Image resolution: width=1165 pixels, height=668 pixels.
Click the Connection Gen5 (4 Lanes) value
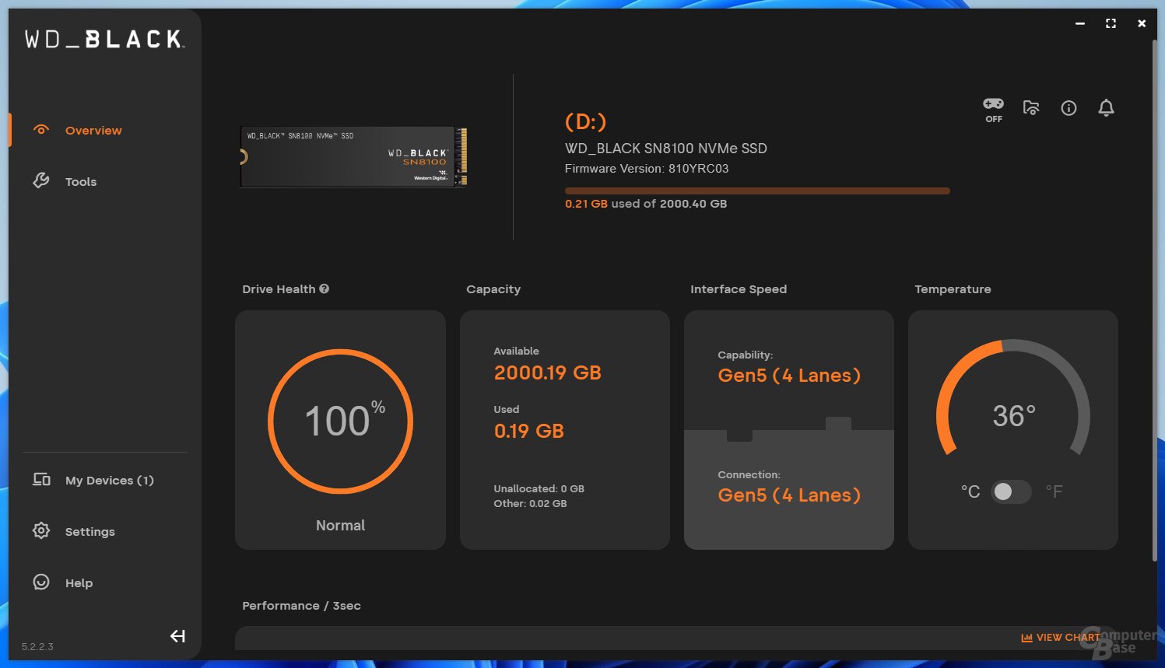(789, 495)
